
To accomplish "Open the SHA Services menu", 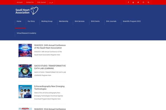I will [x=79, y=21].
